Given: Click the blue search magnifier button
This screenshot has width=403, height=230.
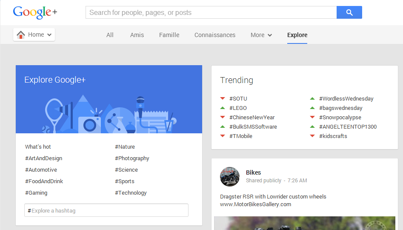Looking at the screenshot, I should coord(349,12).
